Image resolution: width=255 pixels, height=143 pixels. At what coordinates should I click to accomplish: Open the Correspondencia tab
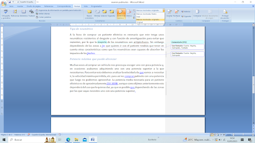[x=64, y=6]
